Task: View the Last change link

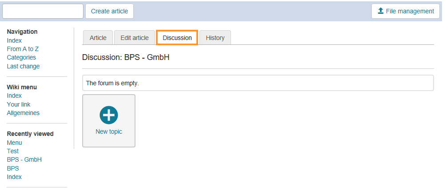Action: (23, 66)
